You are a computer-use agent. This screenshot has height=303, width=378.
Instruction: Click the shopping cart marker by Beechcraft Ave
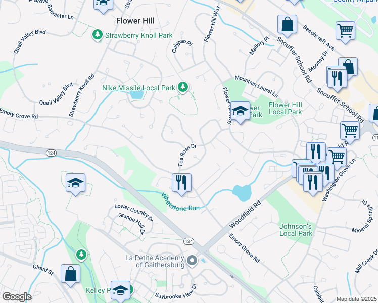(345, 32)
